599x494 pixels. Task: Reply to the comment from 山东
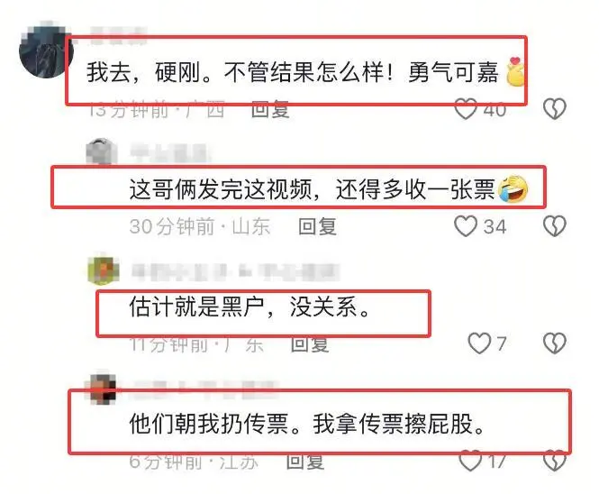tap(317, 226)
